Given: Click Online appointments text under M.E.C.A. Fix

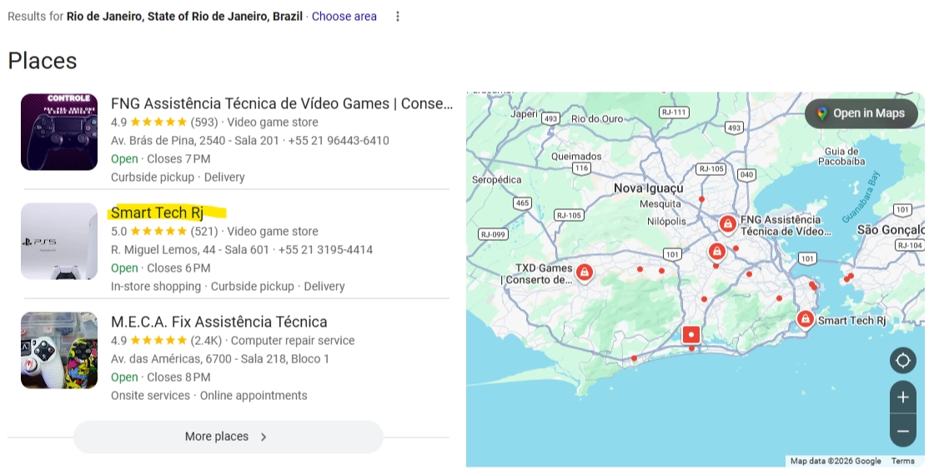Looking at the screenshot, I should [x=254, y=396].
